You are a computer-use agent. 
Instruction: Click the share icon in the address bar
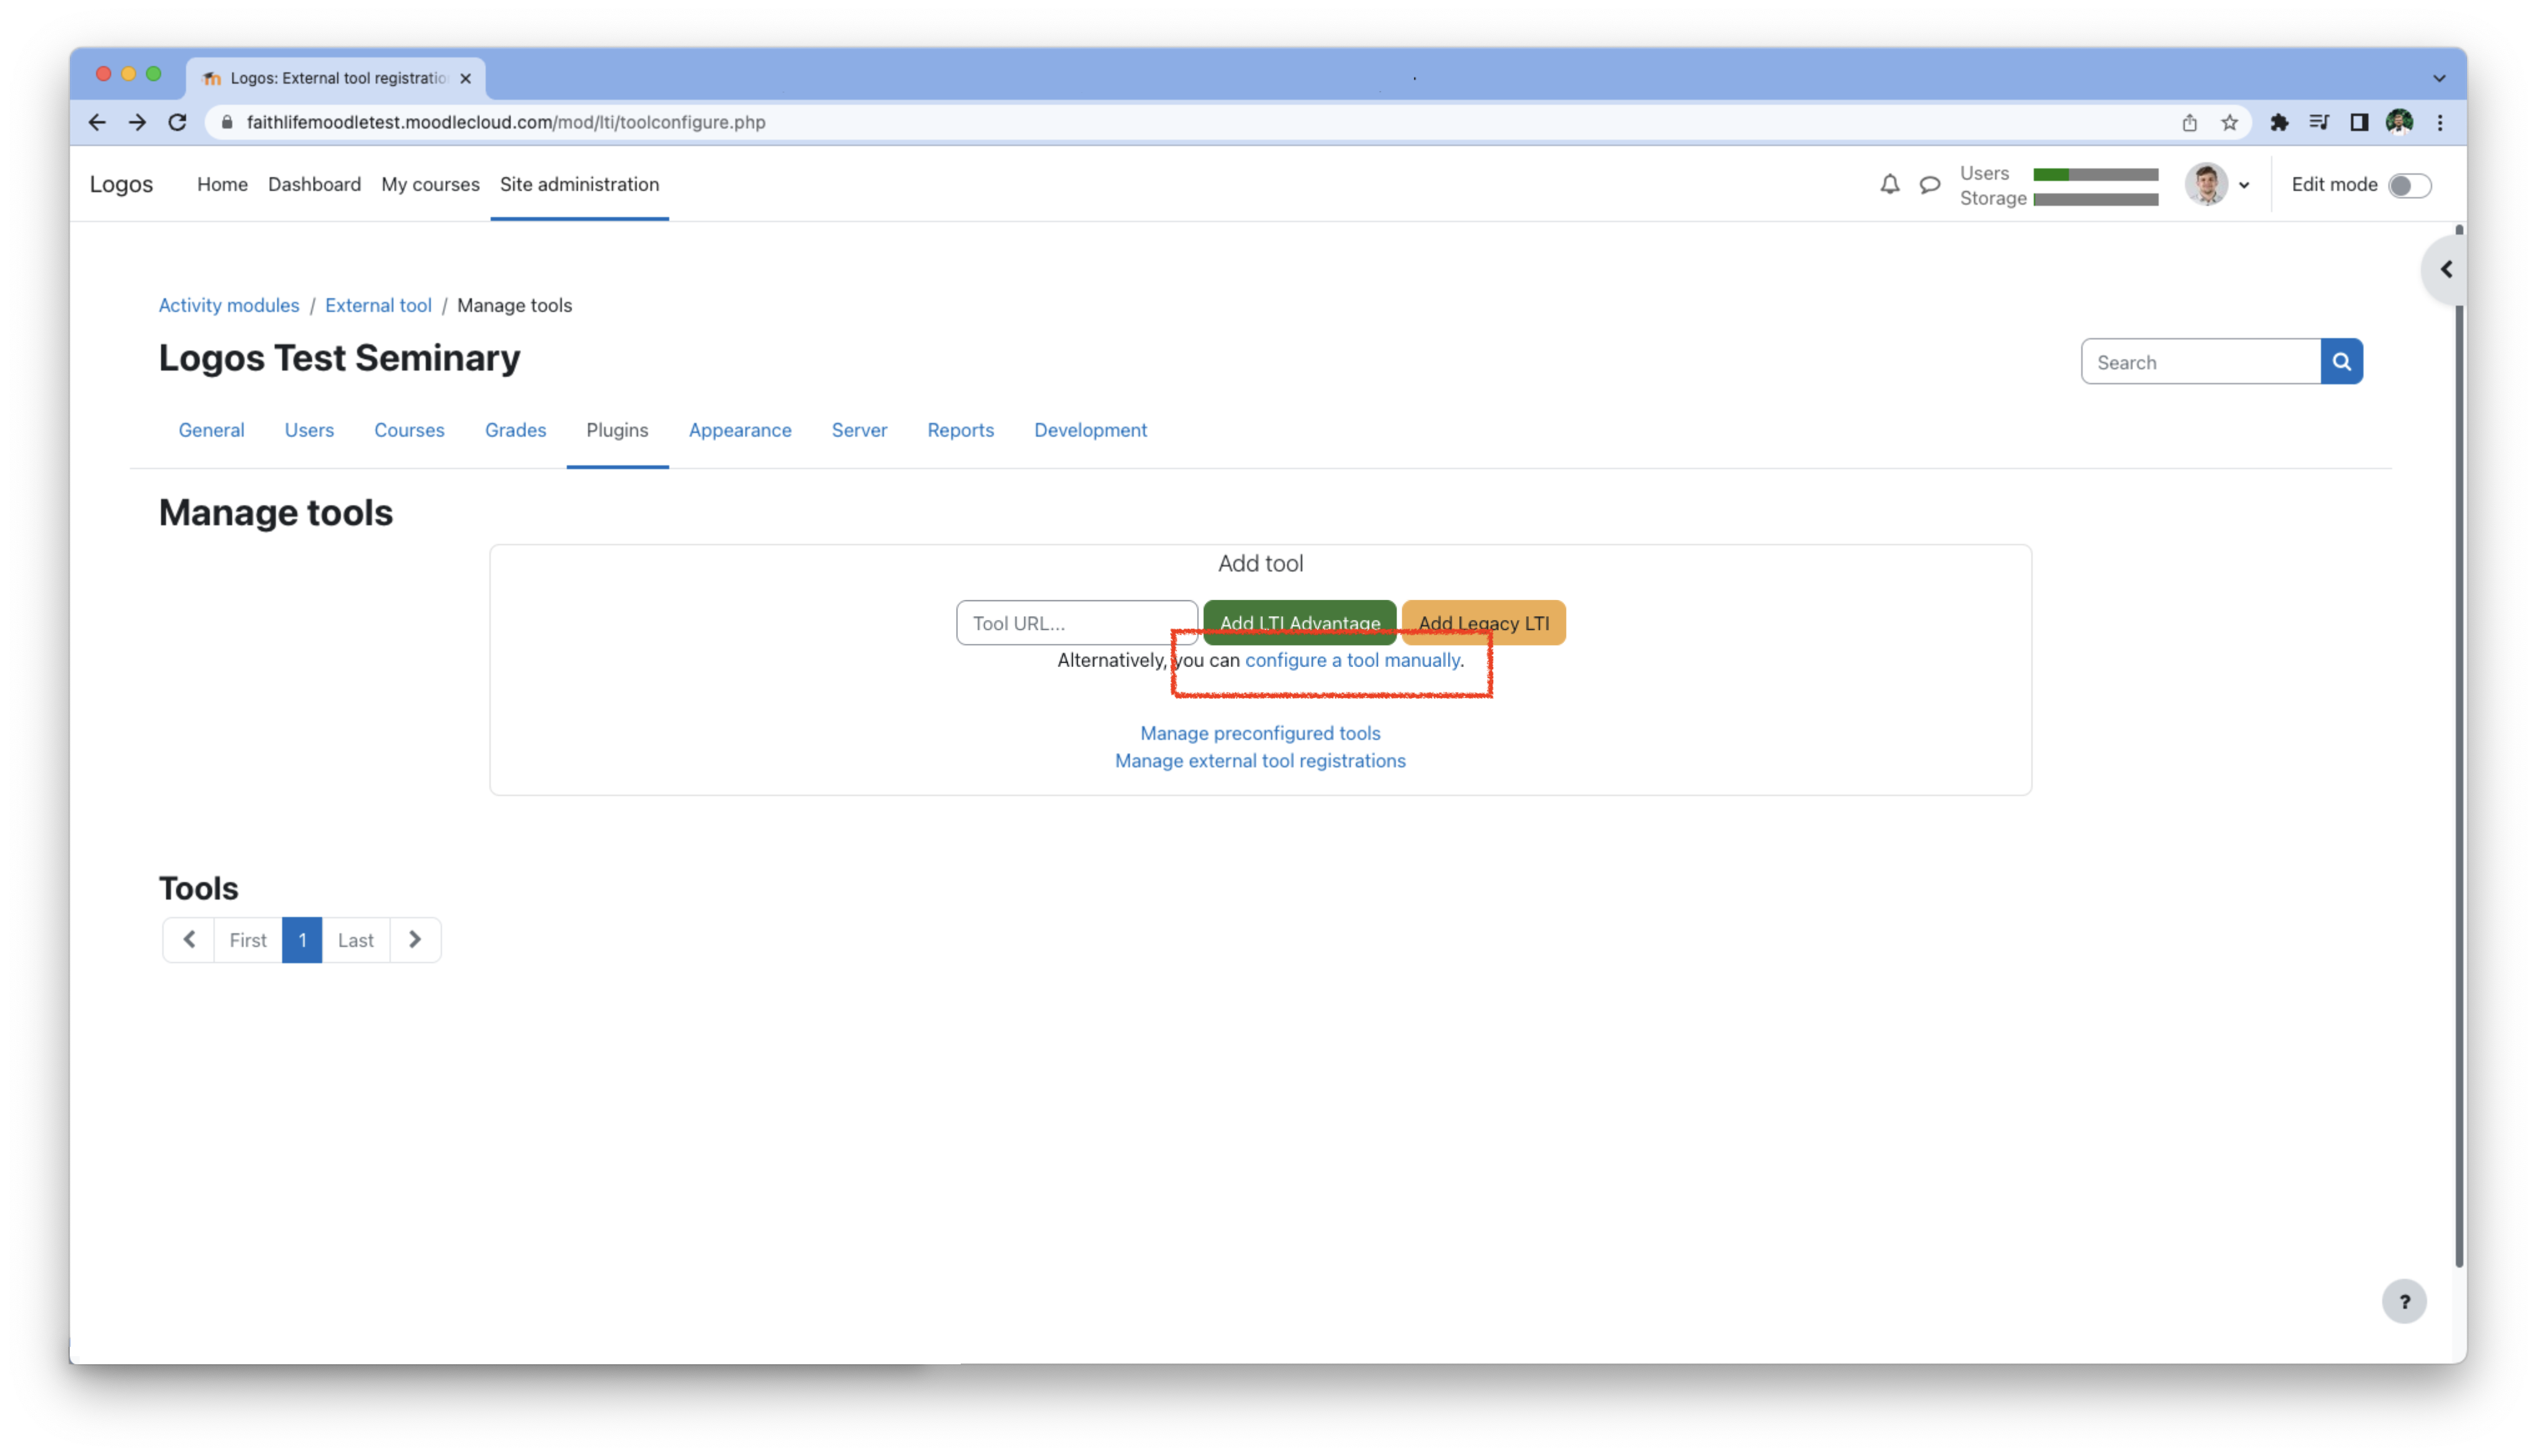(x=2190, y=122)
